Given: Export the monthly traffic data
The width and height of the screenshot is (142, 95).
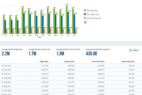Looking at the screenshot, I should [134, 50].
